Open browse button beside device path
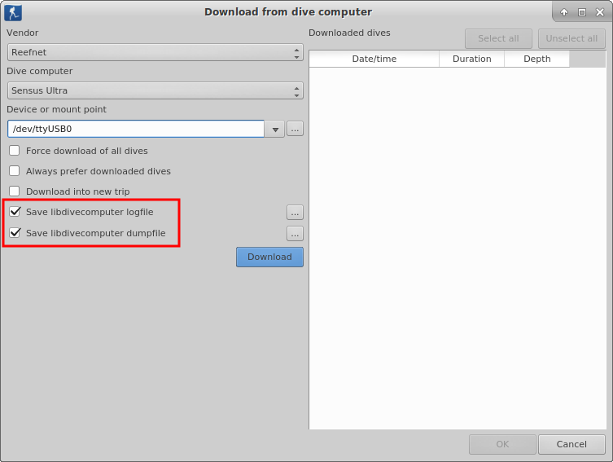The image size is (613, 462). tap(295, 129)
